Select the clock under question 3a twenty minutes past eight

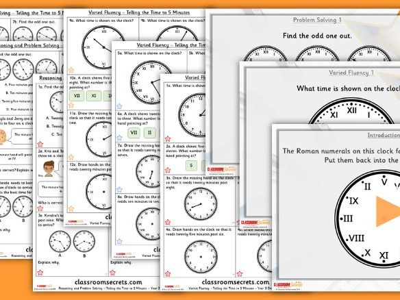click(x=201, y=204)
